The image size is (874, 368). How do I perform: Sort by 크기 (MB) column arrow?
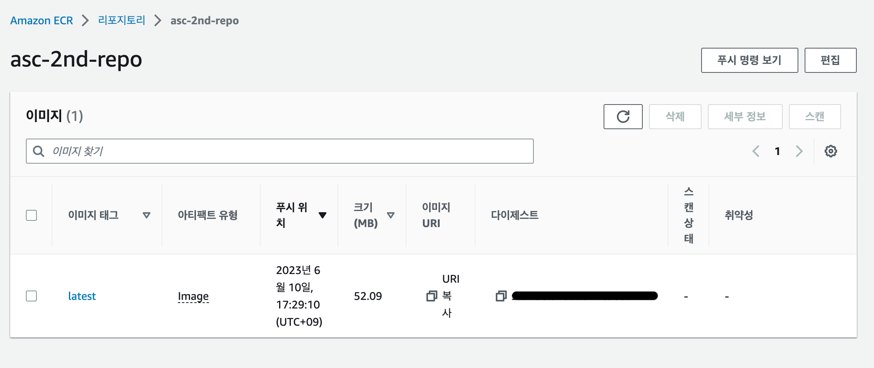(x=390, y=215)
